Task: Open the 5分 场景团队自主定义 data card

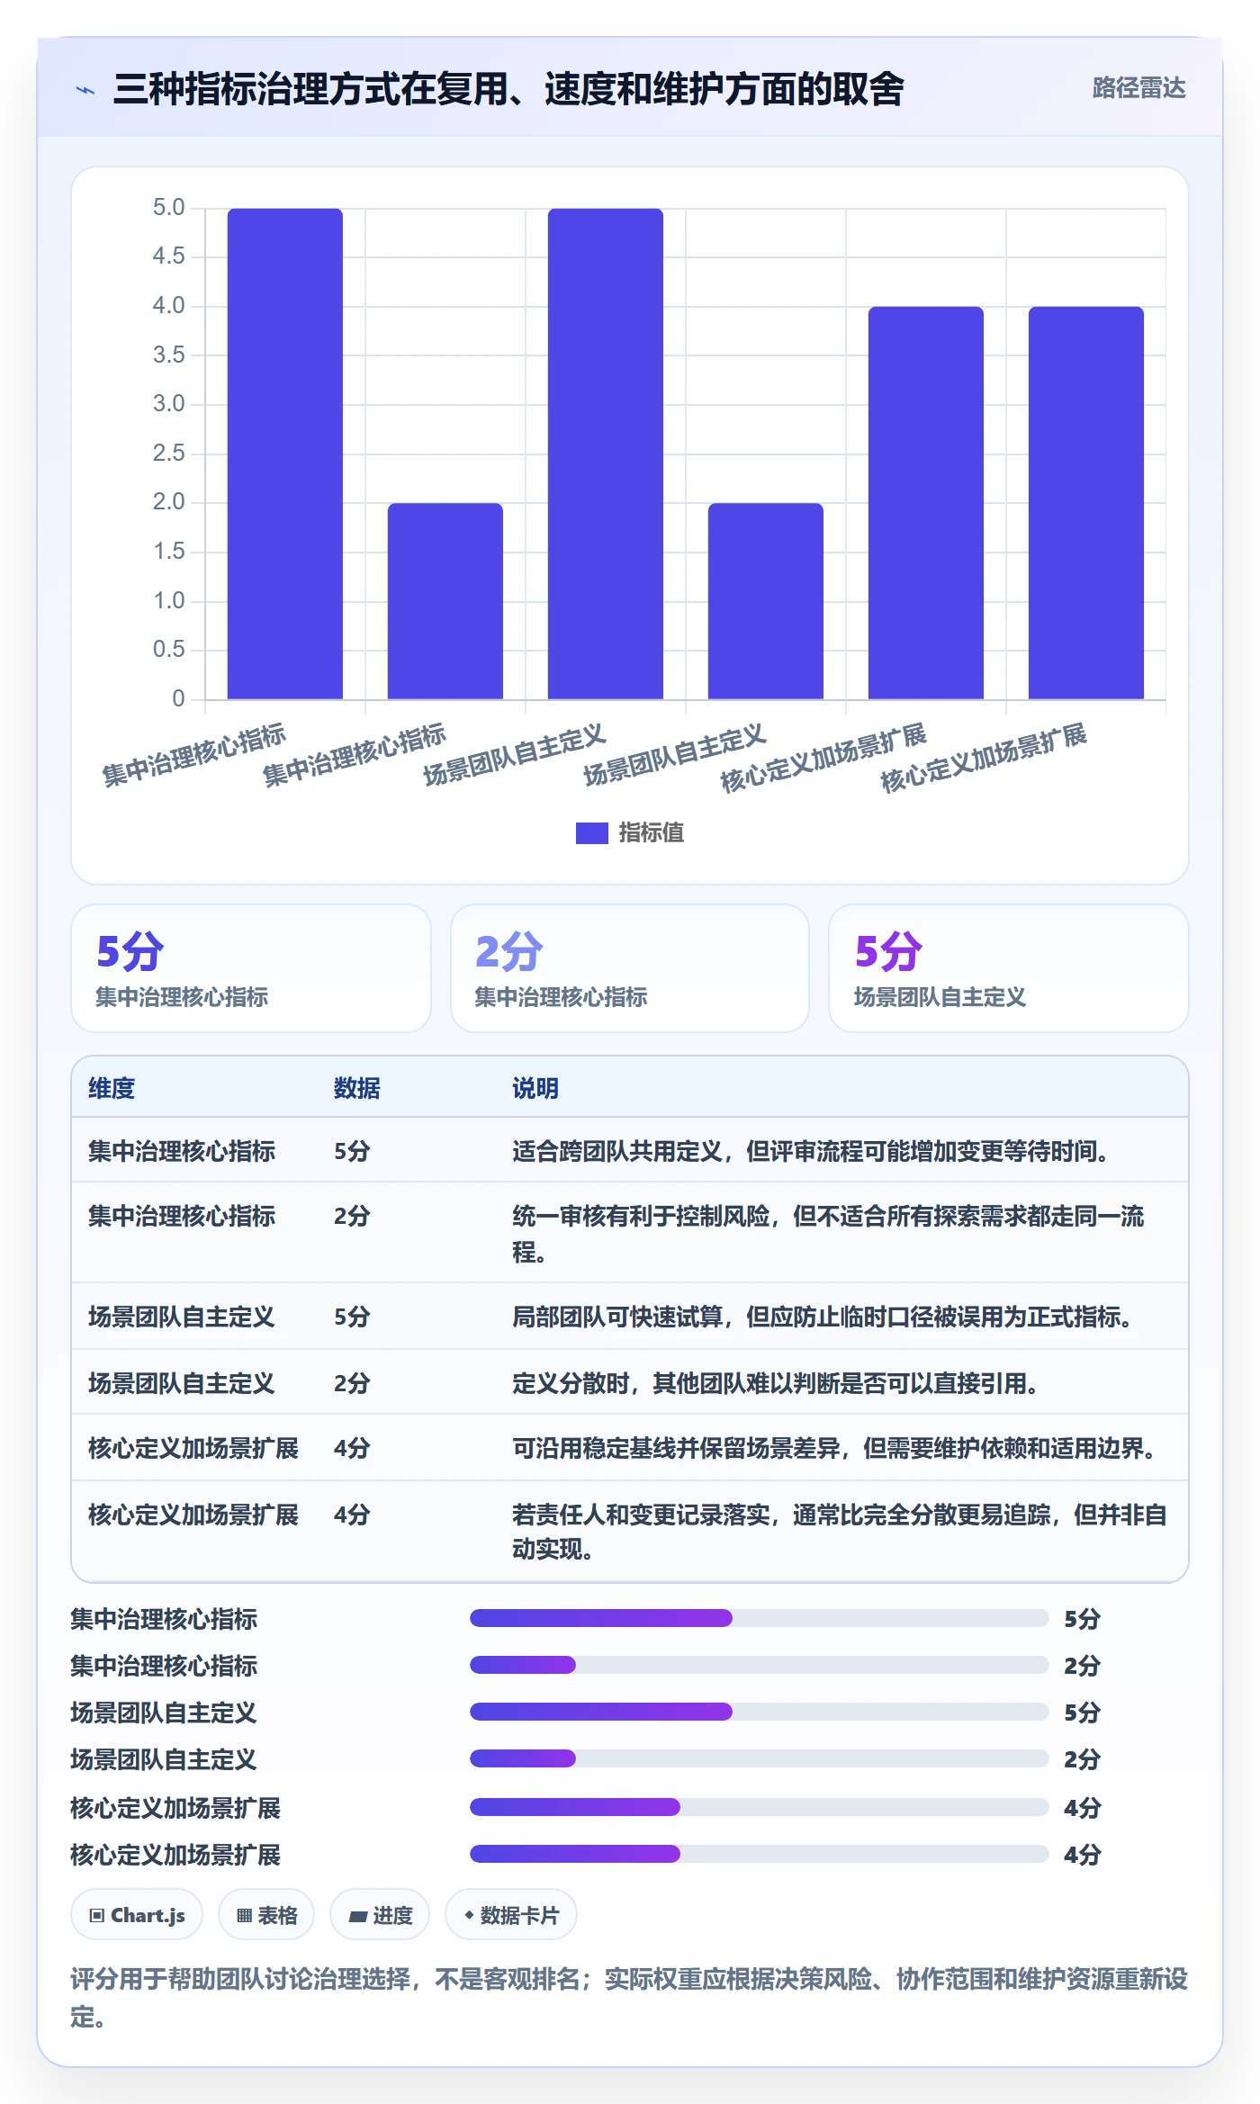Action: [x=1009, y=968]
